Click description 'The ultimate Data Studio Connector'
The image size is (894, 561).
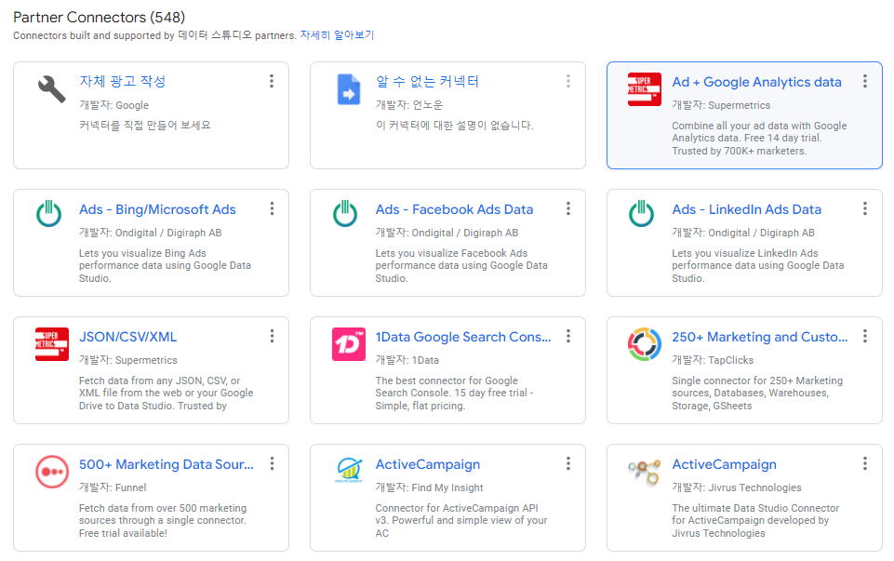[755, 520]
